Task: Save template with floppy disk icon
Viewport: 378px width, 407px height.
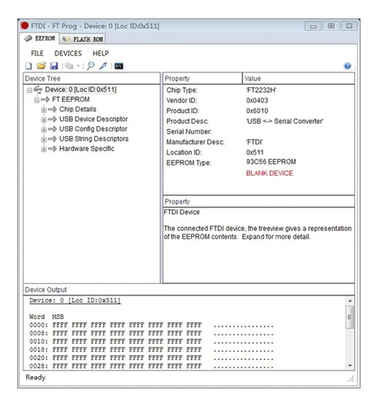Action: pyautogui.click(x=54, y=66)
